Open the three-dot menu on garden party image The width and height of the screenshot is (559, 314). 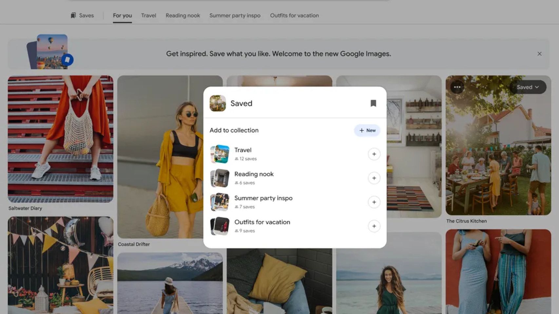pyautogui.click(x=457, y=87)
